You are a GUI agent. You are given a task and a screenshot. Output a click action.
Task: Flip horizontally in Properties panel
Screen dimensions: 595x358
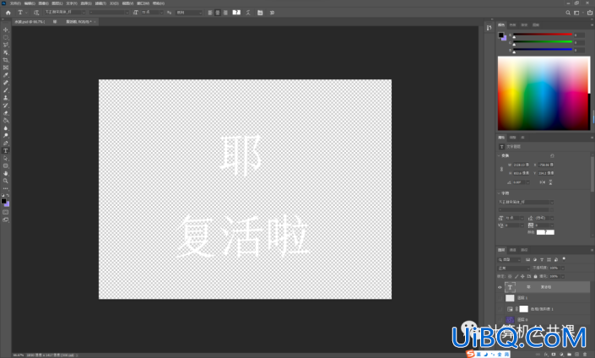coord(543,182)
